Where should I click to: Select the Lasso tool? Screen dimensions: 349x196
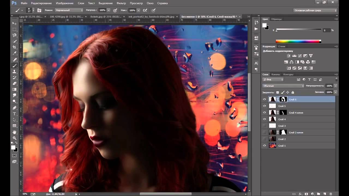point(14,35)
